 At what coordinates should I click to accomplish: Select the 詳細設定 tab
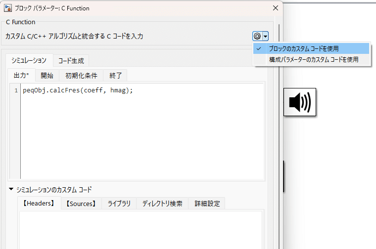tap(207, 204)
